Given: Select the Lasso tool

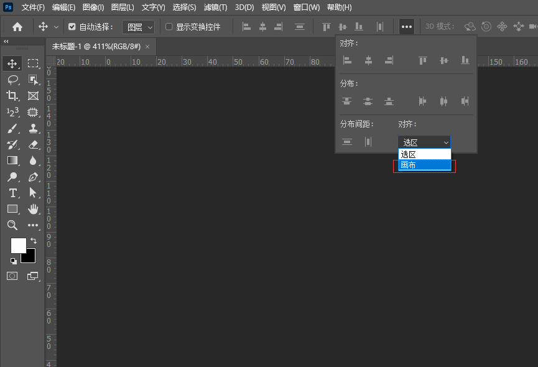Looking at the screenshot, I should tap(12, 80).
